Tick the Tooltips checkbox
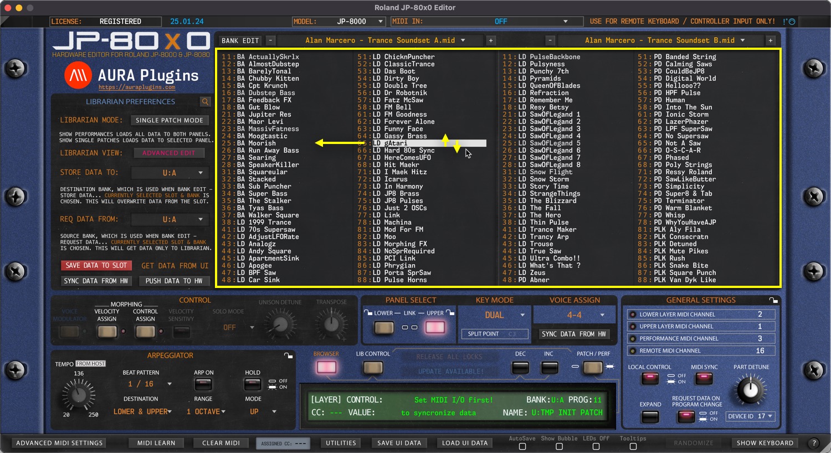This screenshot has height=453, width=831. pyautogui.click(x=633, y=446)
